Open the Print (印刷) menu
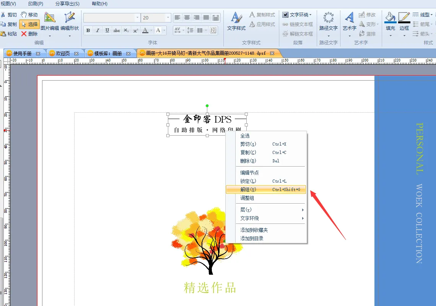 coord(36,3)
